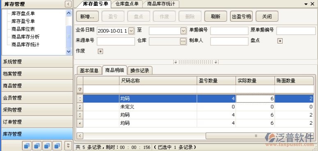Click the 刷新 button
The image size is (318, 151).
pos(215,16)
